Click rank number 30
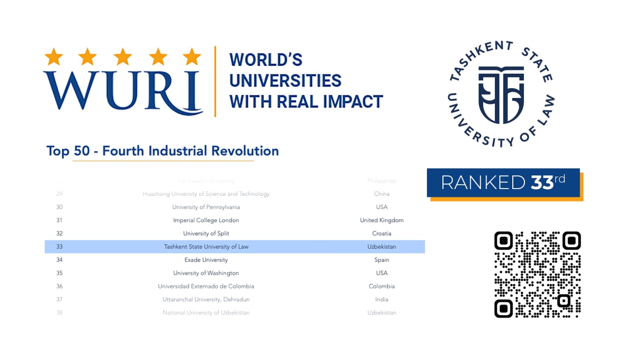The height and width of the screenshot is (349, 621). (59, 207)
